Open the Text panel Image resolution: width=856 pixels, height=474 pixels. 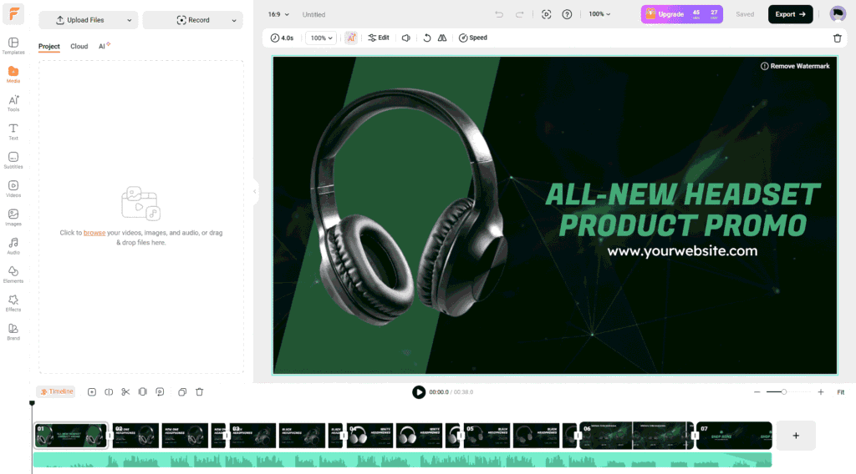pyautogui.click(x=13, y=132)
